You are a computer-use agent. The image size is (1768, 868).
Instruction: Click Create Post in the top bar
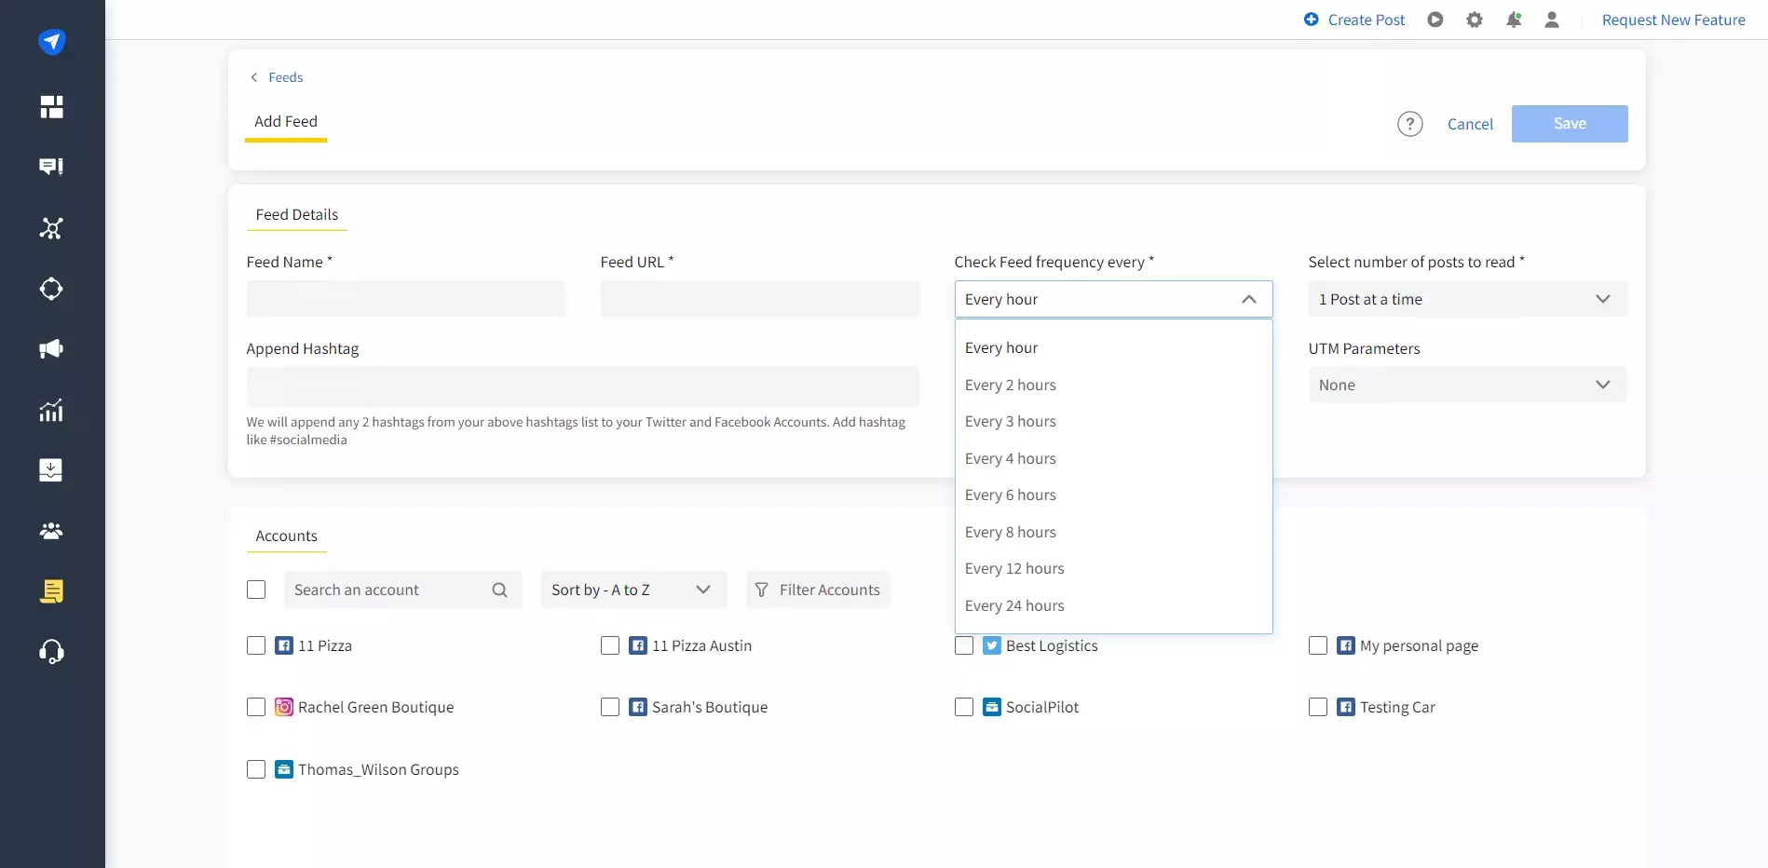[1367, 20]
